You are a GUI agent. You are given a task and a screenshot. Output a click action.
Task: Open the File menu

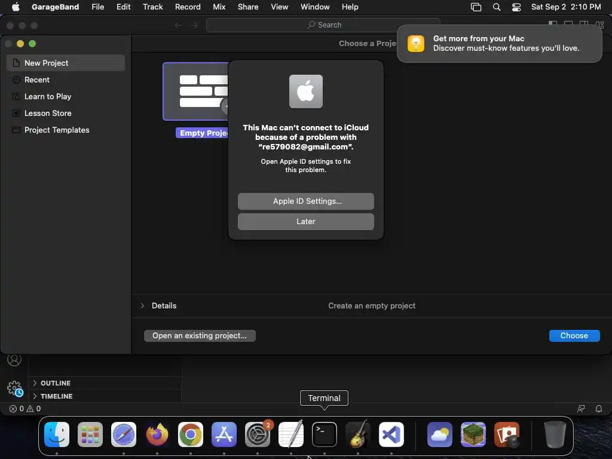pyautogui.click(x=97, y=7)
